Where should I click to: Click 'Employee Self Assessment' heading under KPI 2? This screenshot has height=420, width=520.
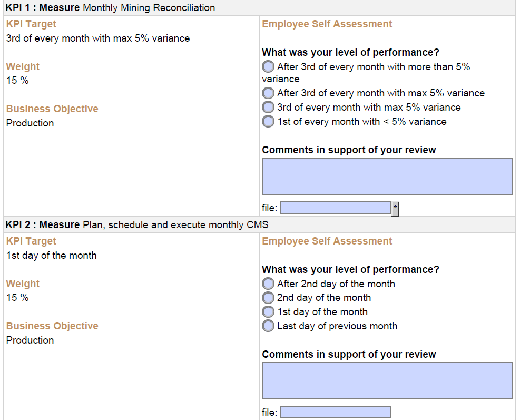[327, 241]
